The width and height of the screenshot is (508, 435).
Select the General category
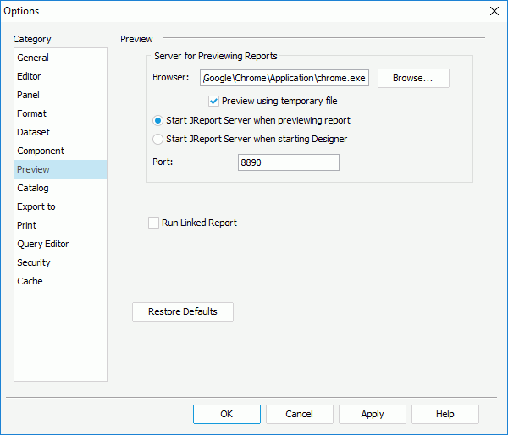tap(60, 58)
